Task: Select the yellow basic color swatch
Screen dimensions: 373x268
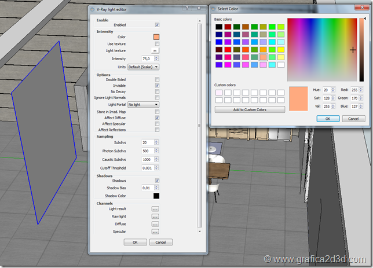Action: pos(281,49)
